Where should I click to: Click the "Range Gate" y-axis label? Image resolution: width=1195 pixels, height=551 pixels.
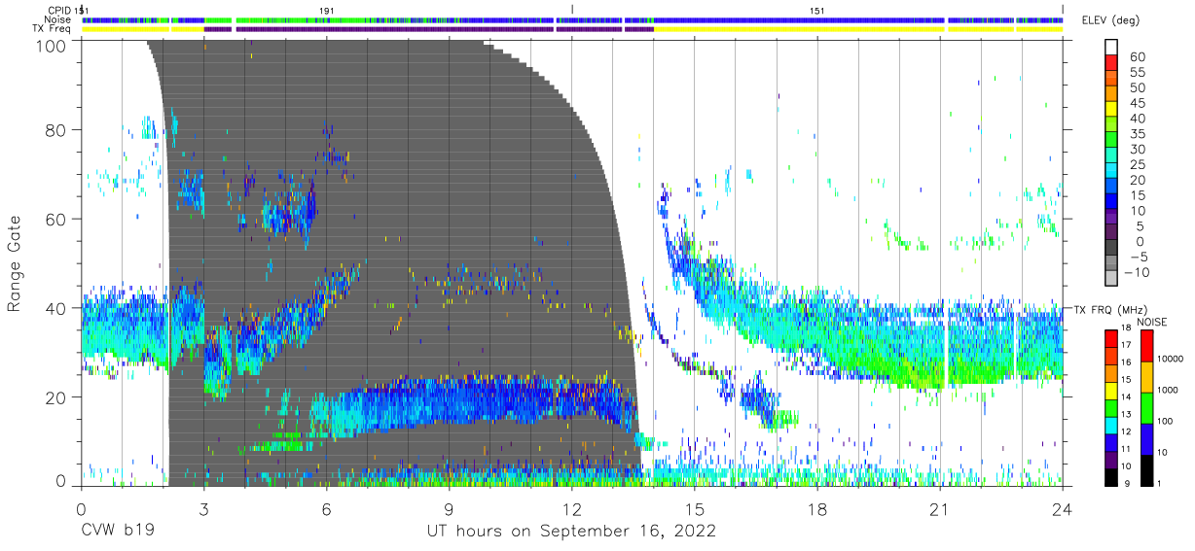[x=16, y=263]
